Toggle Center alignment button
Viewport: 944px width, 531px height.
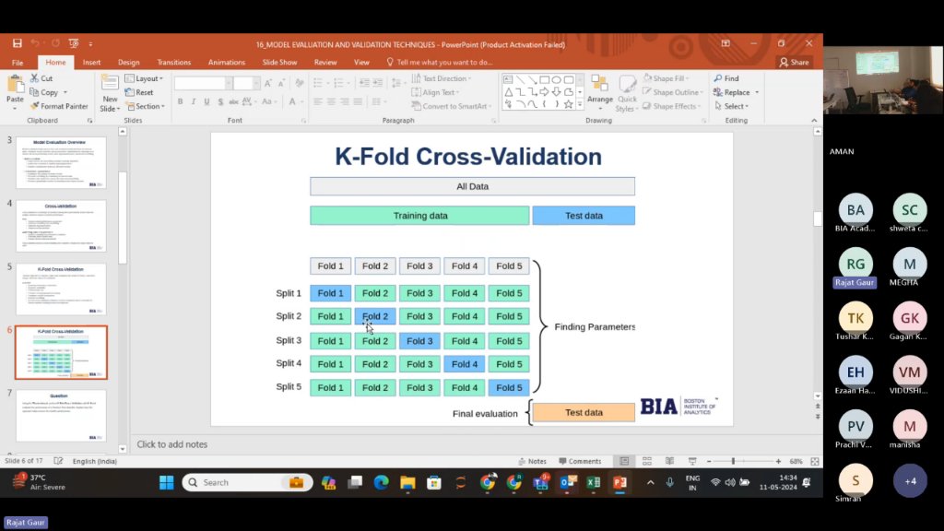[x=331, y=101]
